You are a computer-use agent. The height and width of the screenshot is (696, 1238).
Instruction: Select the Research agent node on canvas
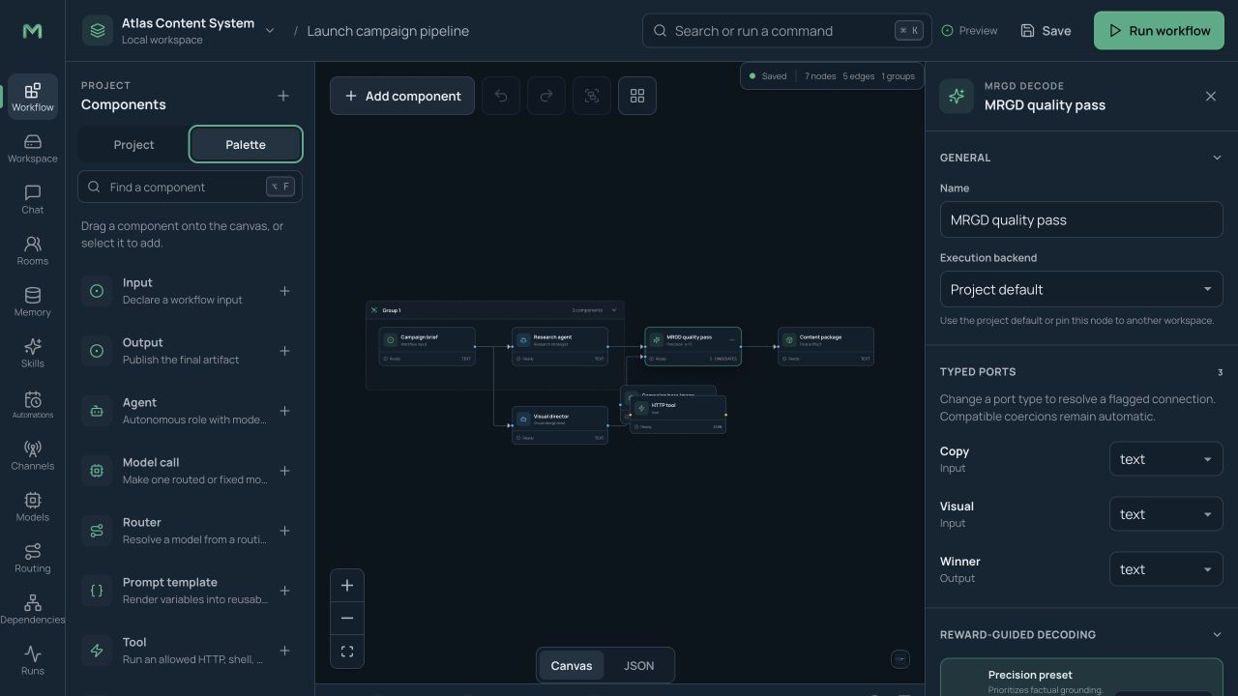pyautogui.click(x=560, y=346)
